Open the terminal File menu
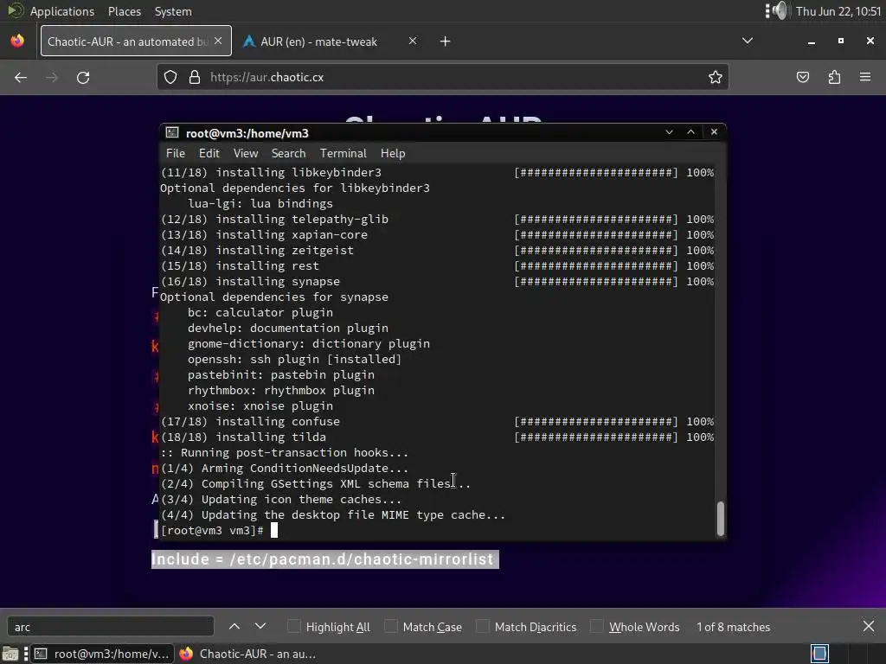This screenshot has width=886, height=664. (175, 153)
